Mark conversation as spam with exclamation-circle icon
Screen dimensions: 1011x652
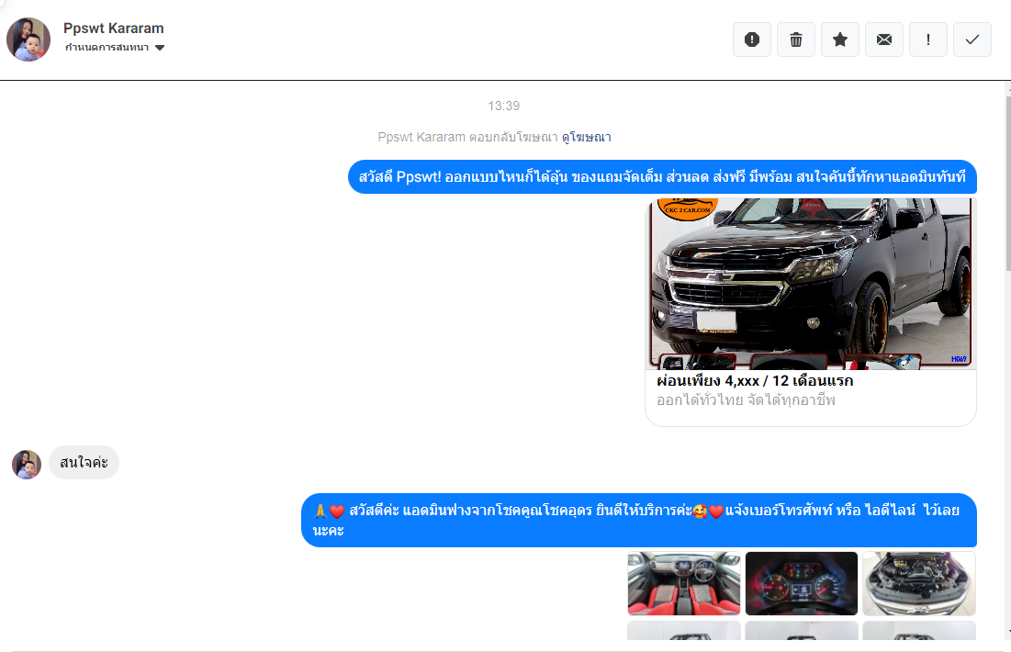[x=751, y=39]
